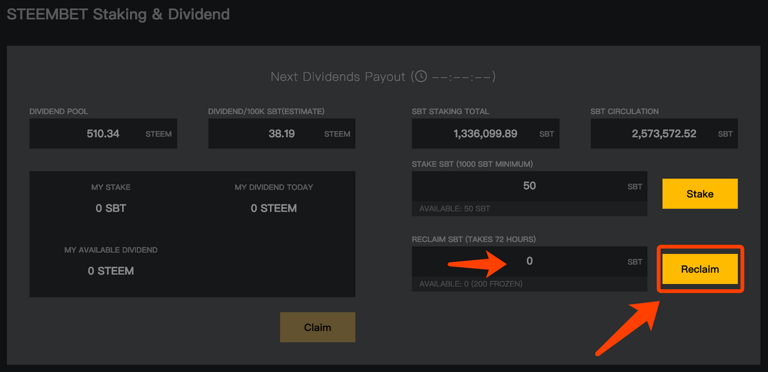This screenshot has width=768, height=372.
Task: Focus the Stake SBT amount input
Action: pos(529,186)
